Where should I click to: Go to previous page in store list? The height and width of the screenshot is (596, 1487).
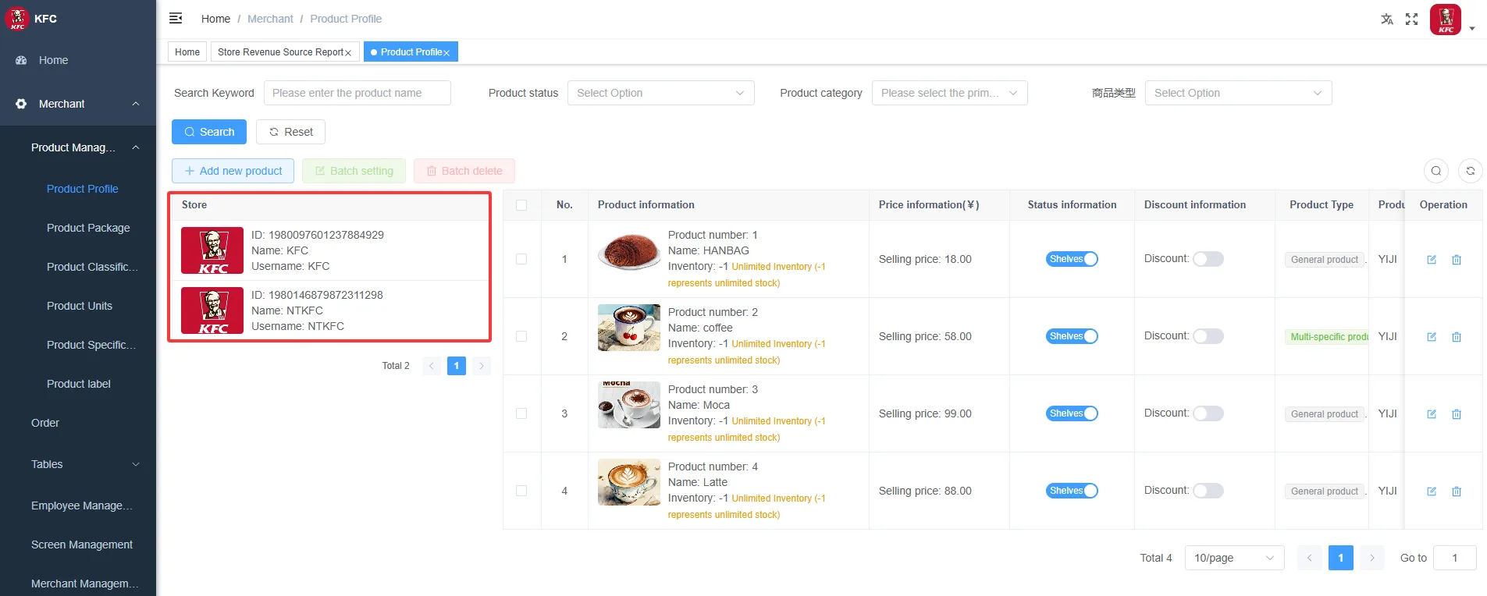point(432,365)
